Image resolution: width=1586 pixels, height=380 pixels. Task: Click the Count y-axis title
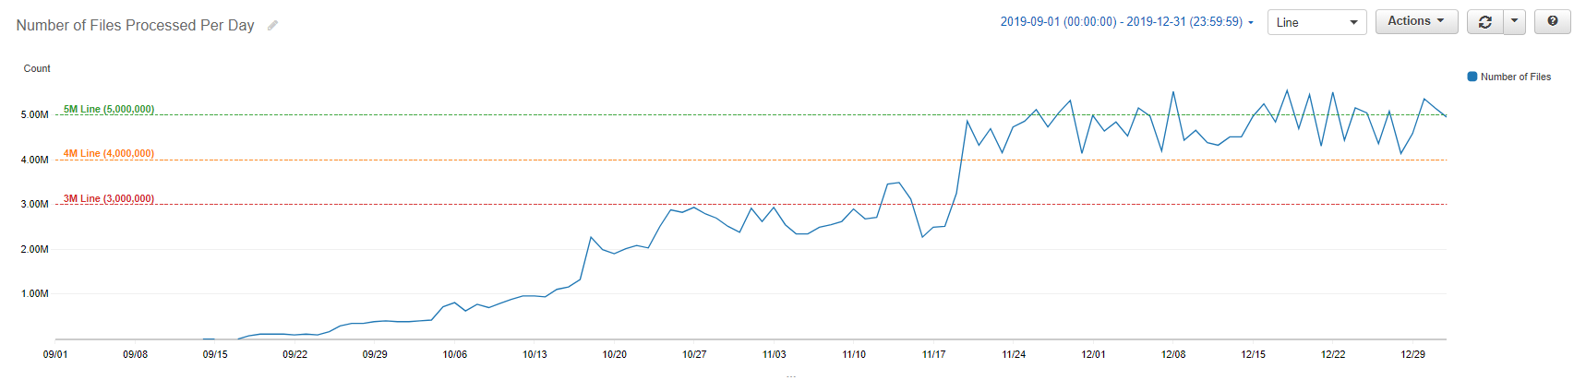(37, 69)
